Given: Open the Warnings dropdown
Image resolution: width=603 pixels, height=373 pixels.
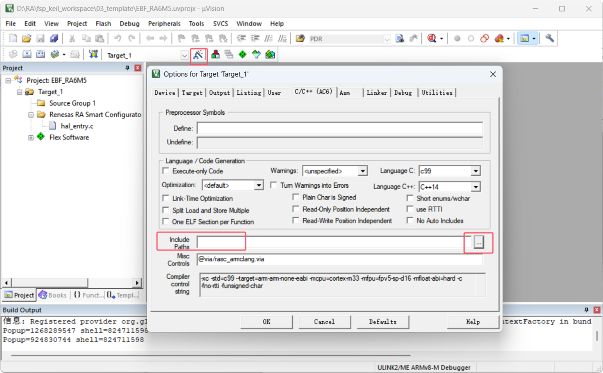Looking at the screenshot, I should (x=363, y=171).
